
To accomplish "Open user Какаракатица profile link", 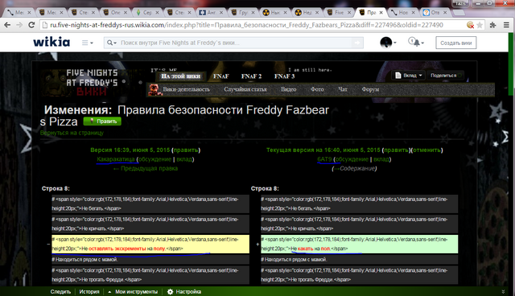I will [x=116, y=159].
